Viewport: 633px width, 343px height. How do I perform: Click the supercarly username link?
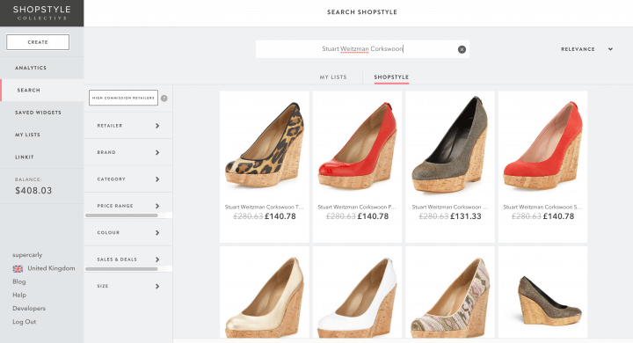click(27, 255)
